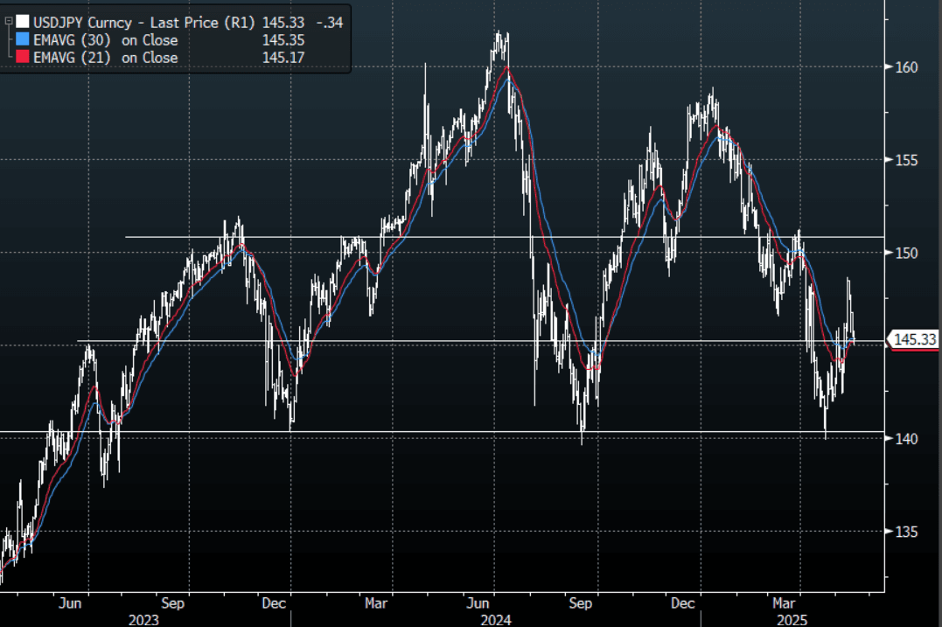
Task: Click the Mar 2025 month label on time axis
Action: [785, 603]
